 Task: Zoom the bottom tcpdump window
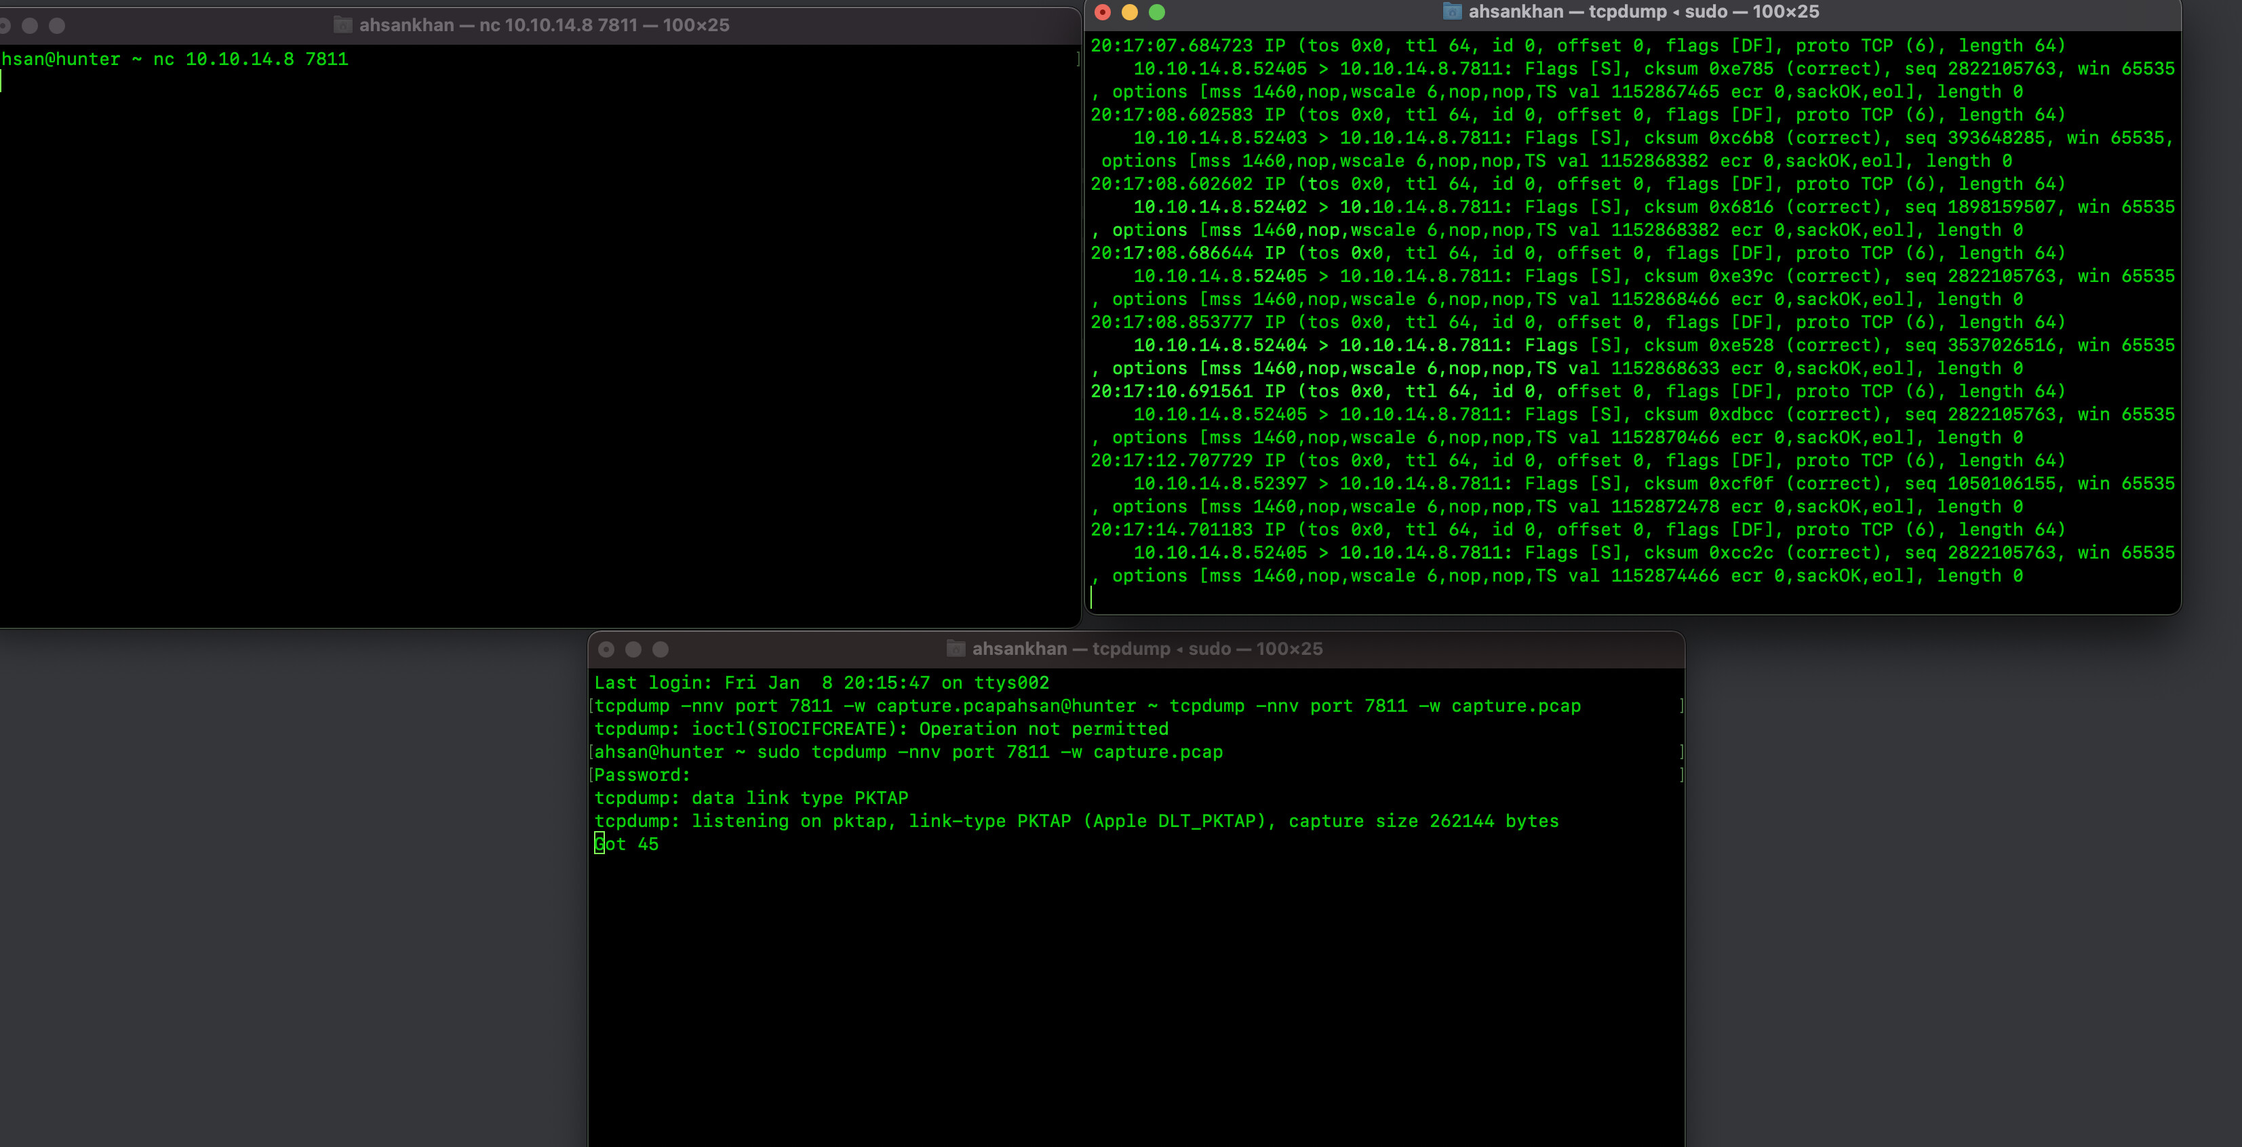[661, 649]
